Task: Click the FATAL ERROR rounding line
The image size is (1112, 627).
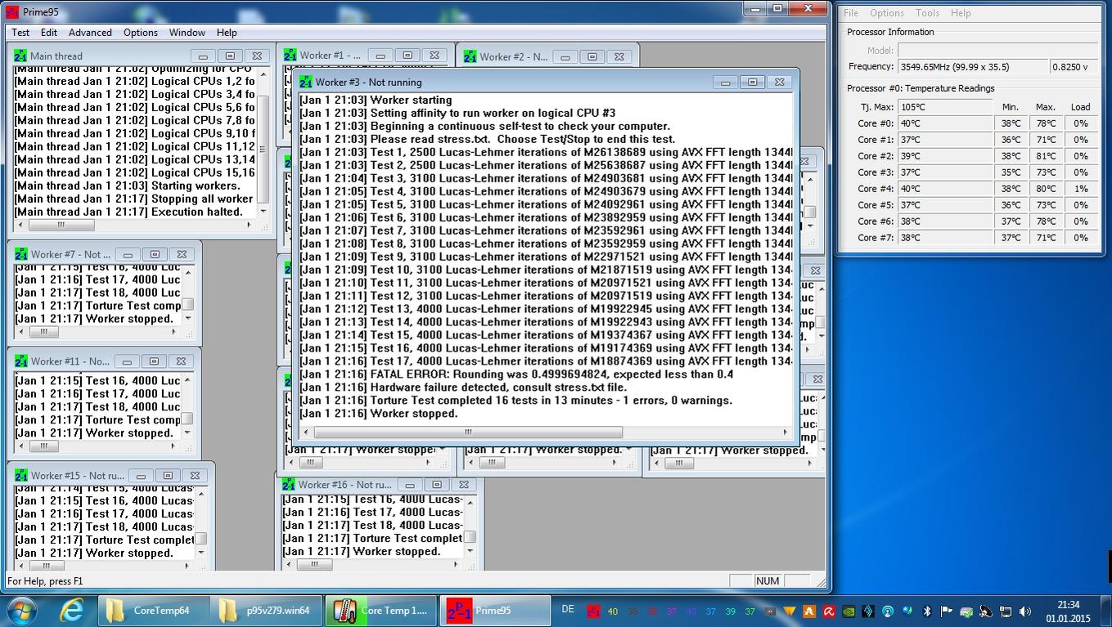Action: pos(516,374)
